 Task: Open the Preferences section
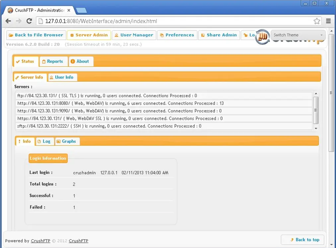pos(177,35)
